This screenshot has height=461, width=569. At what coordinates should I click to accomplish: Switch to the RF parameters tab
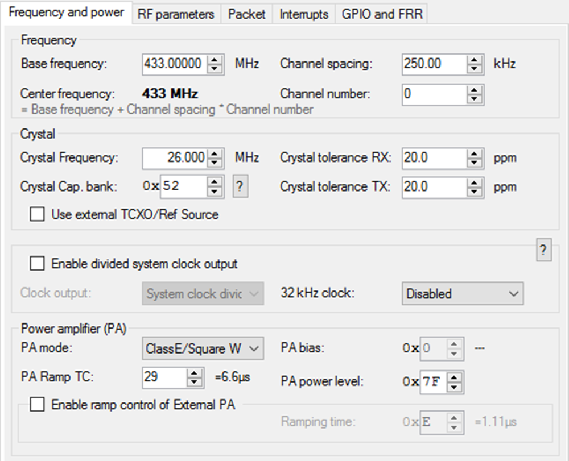pyautogui.click(x=176, y=14)
